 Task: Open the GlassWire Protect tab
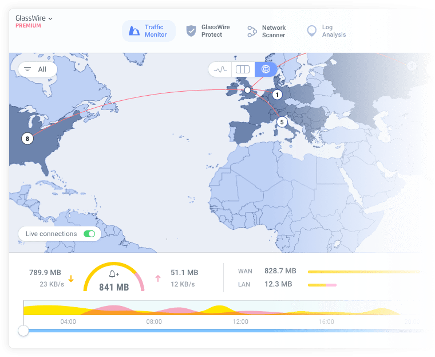coord(208,31)
